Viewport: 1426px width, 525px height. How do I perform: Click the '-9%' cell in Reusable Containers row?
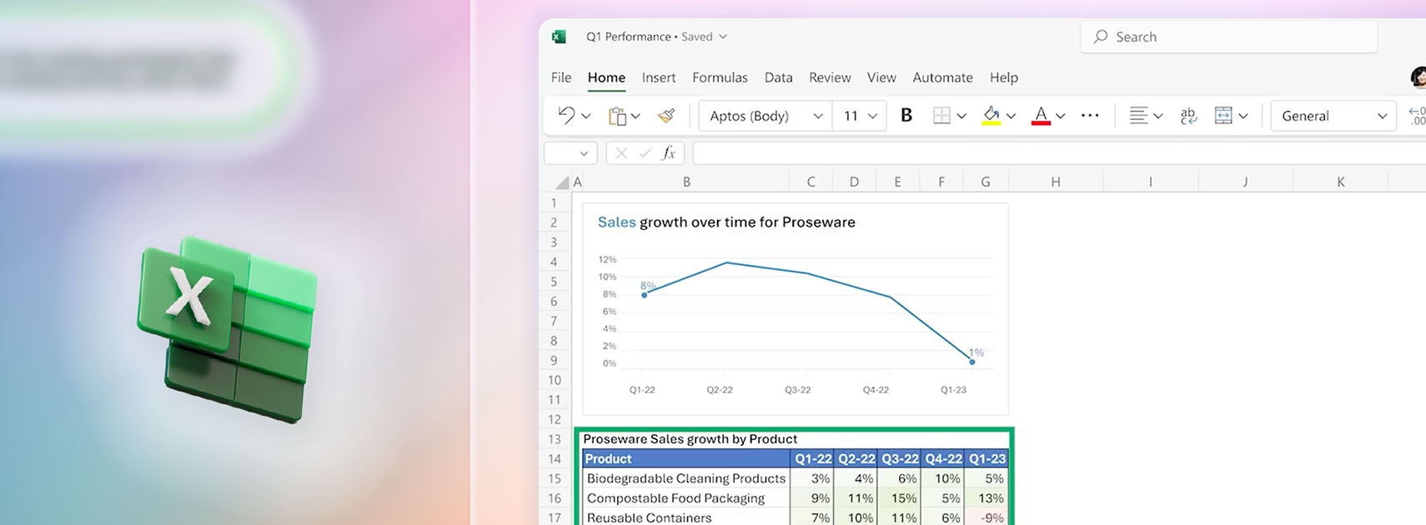tap(986, 517)
